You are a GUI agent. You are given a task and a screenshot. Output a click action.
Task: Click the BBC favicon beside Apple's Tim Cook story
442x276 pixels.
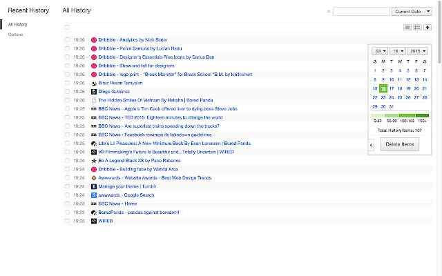click(x=94, y=109)
